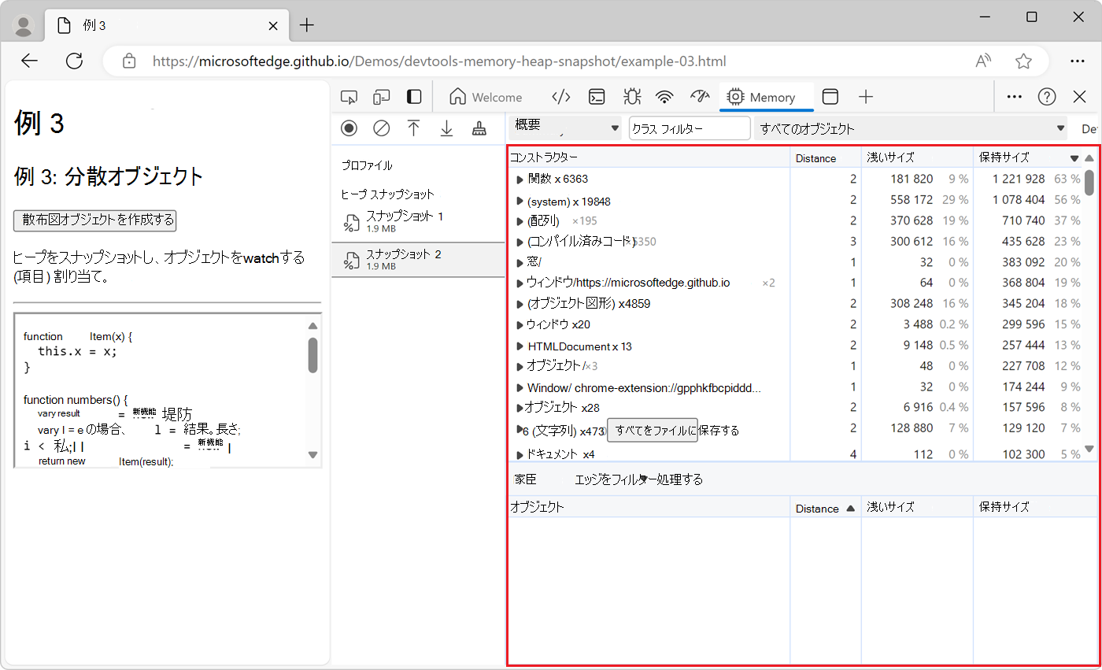Toggle the DevTools sidebar dock icon
The image size is (1102, 670).
click(414, 97)
